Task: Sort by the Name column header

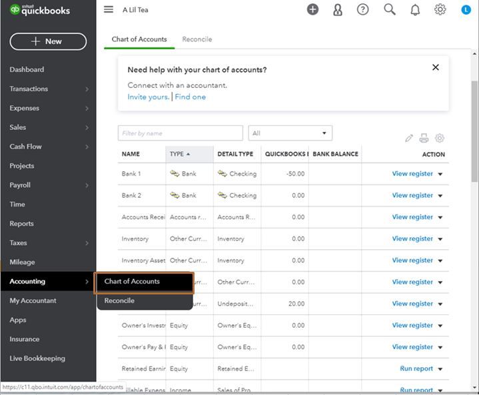Action: pyautogui.click(x=131, y=154)
